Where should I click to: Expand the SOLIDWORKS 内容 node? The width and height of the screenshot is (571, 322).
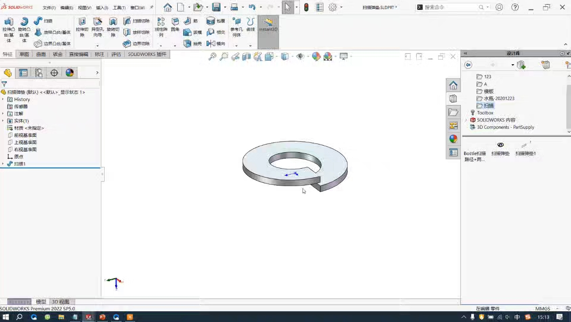click(467, 120)
